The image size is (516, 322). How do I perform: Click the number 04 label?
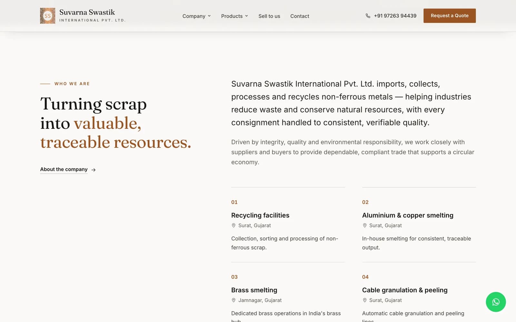coord(365,277)
